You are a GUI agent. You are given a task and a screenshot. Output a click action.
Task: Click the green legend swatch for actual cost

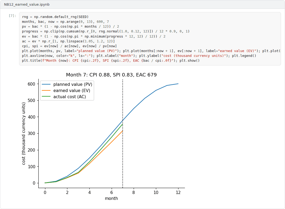[46, 97]
